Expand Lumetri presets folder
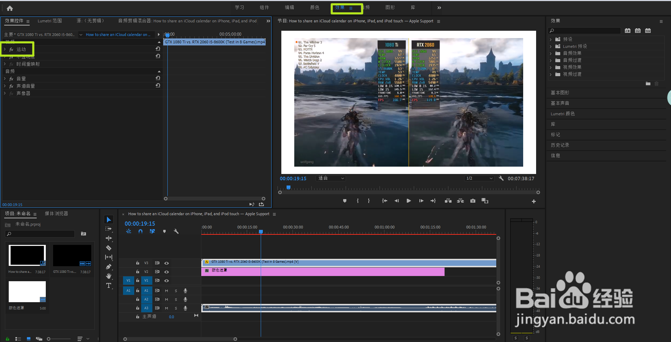This screenshot has height=342, width=671. pyautogui.click(x=551, y=46)
